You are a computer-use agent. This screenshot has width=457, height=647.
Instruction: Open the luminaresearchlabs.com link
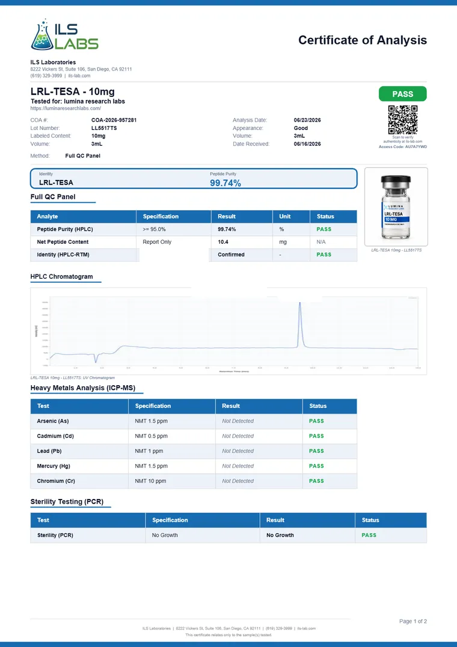pos(66,108)
